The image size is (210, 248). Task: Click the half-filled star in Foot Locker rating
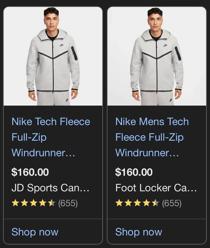tap(156, 203)
